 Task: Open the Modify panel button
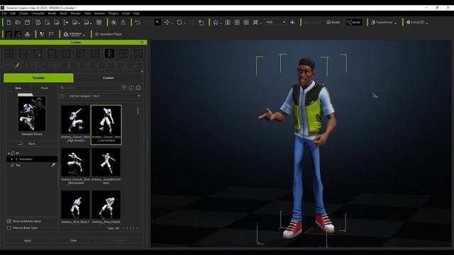(333, 22)
